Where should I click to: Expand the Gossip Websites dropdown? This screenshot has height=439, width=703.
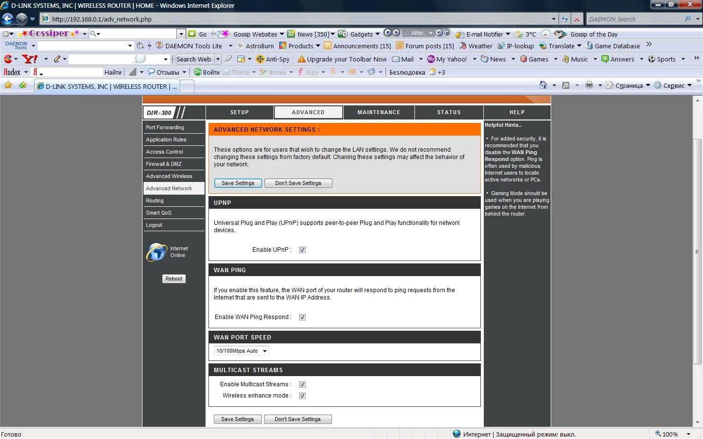pos(282,34)
